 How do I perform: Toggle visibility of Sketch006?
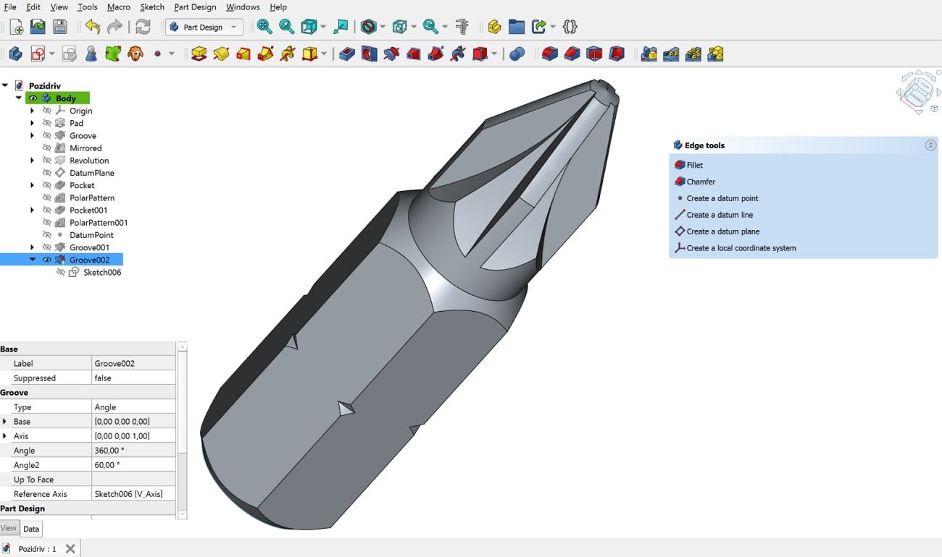point(60,273)
